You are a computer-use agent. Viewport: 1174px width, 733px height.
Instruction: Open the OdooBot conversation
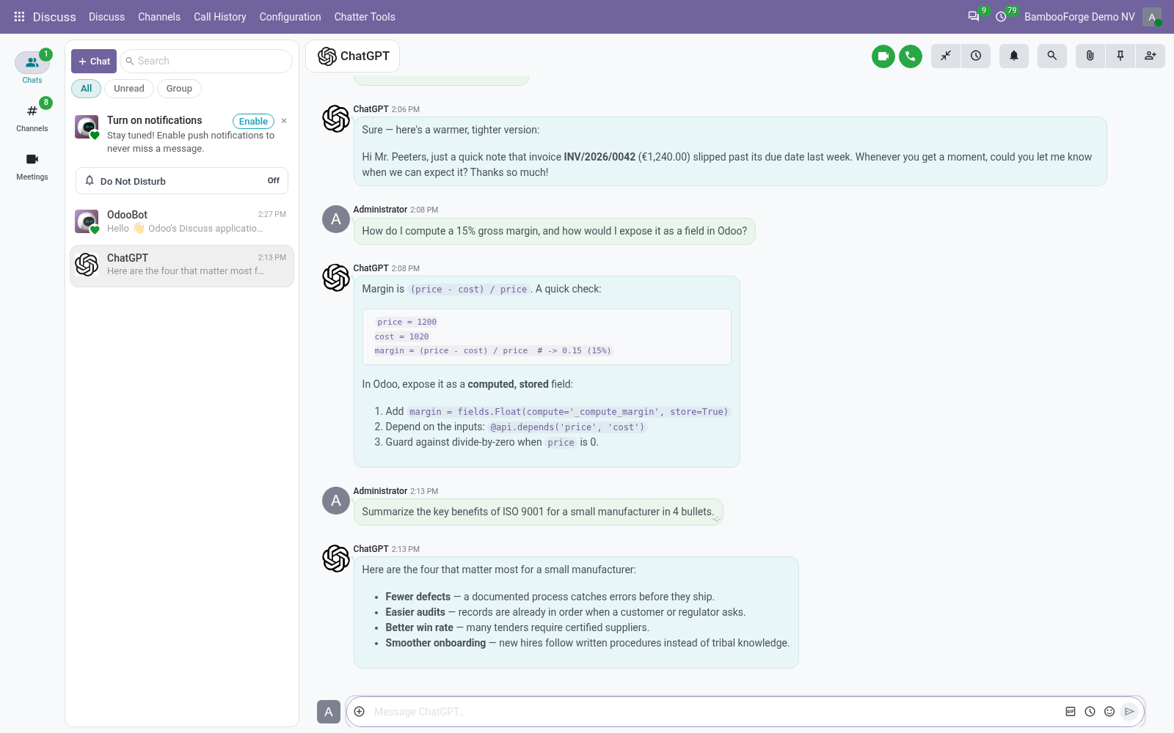pyautogui.click(x=182, y=221)
